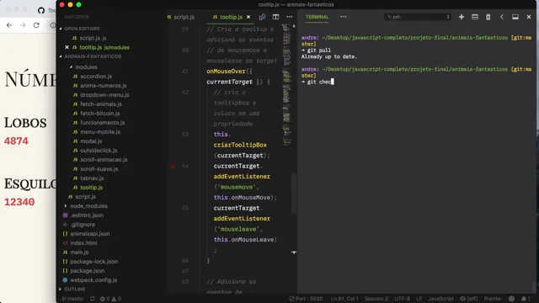Open modal.js file

pyautogui.click(x=88, y=141)
